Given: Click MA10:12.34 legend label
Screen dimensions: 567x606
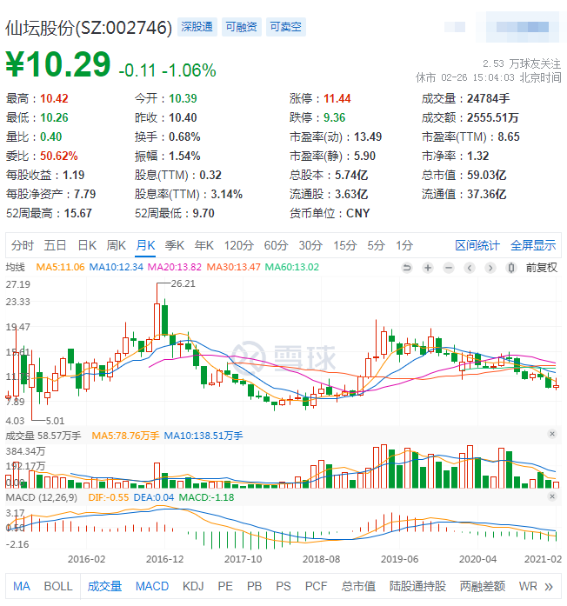Looking at the screenshot, I should point(116,268).
